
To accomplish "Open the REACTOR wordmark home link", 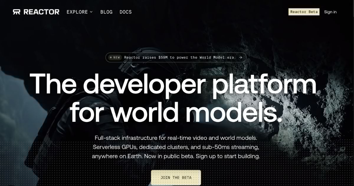I will point(41,12).
